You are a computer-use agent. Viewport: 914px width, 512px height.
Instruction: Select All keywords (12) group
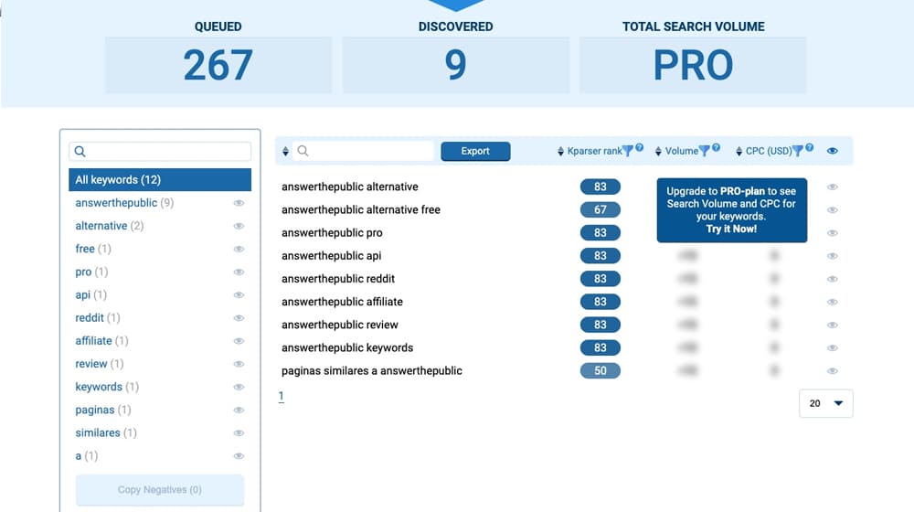(160, 179)
